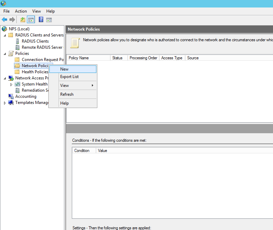273x230 pixels.
Task: Click the title bar application globe icon
Action: tap(3, 3)
